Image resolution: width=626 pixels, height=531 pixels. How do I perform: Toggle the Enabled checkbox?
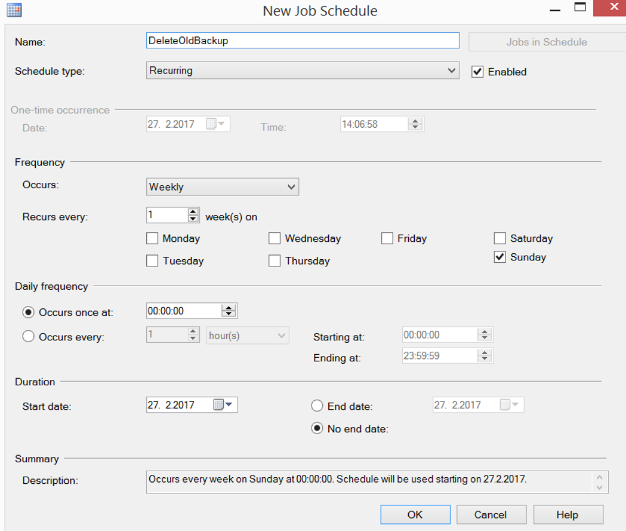tap(477, 72)
